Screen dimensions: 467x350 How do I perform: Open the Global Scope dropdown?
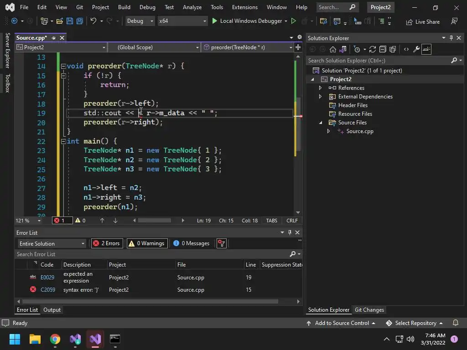154,47
